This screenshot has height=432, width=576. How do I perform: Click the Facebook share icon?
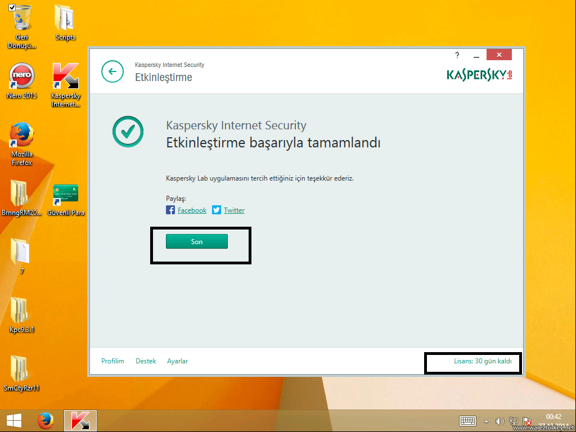coord(170,210)
